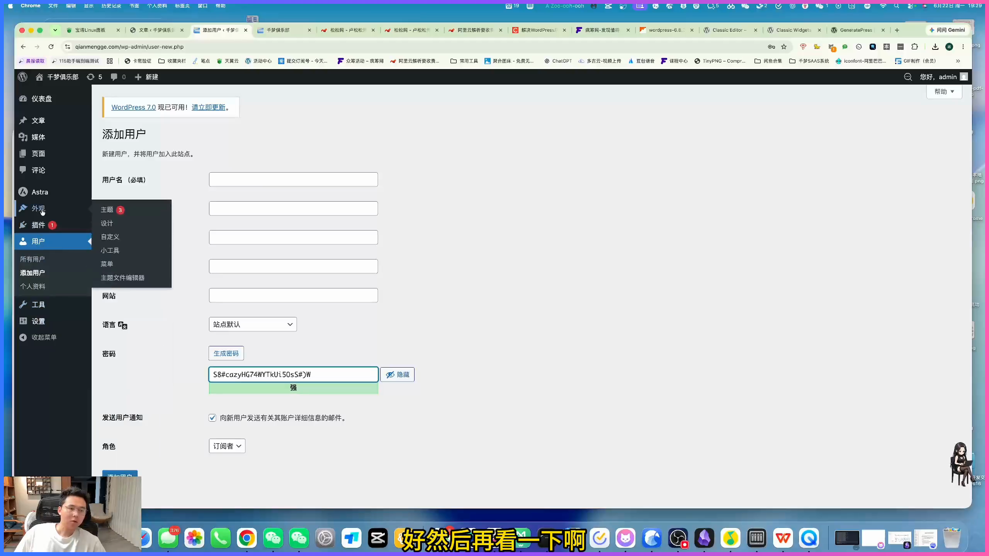Open the Chrome extensions puzzle icon
The width and height of the screenshot is (989, 556).
pyautogui.click(x=914, y=47)
